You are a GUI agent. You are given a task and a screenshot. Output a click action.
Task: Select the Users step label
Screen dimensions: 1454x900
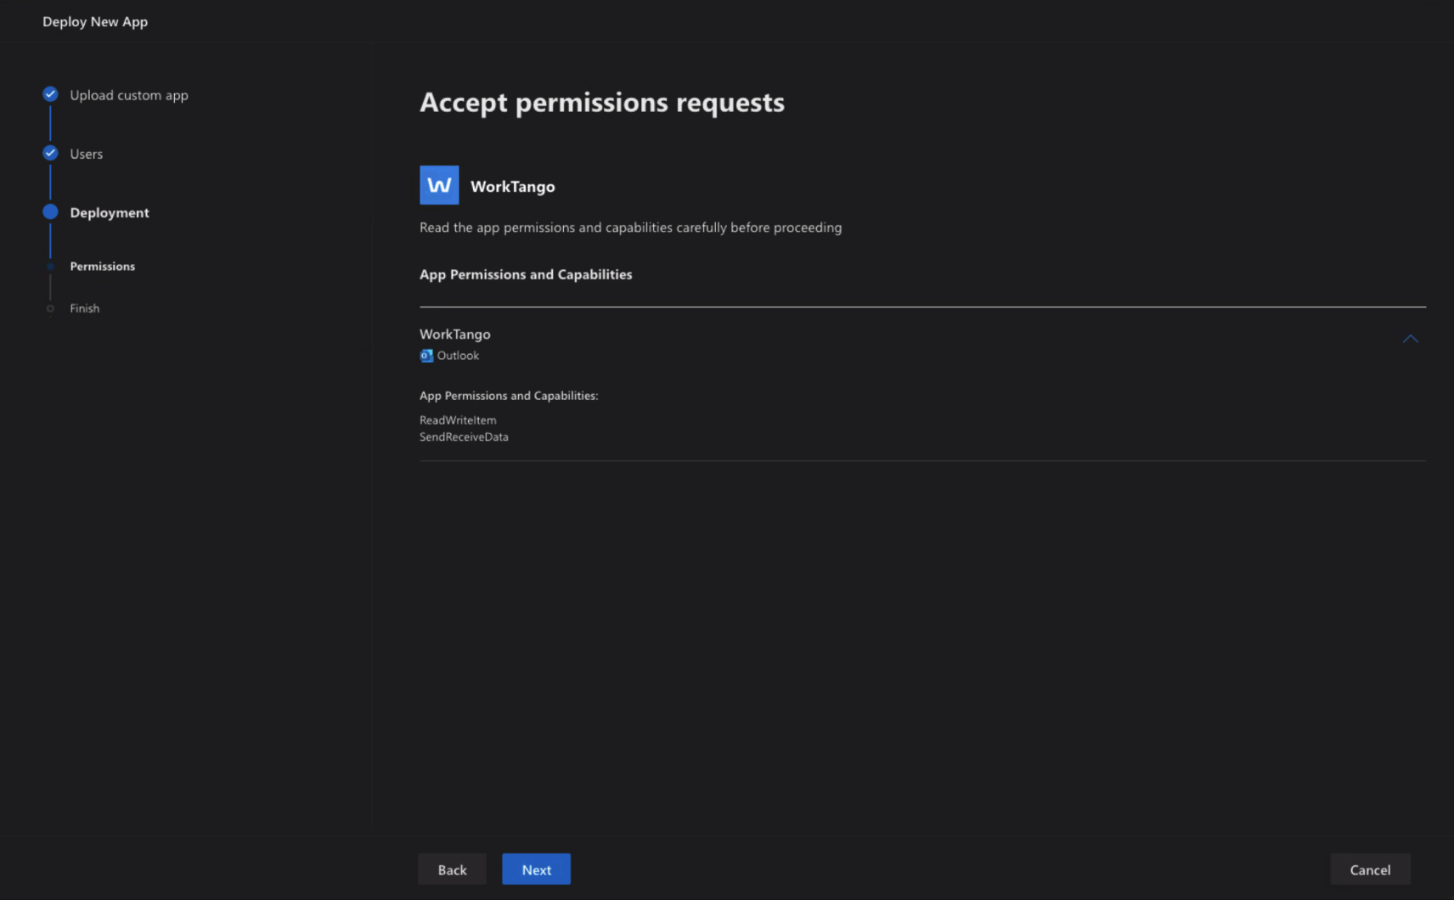pos(86,154)
